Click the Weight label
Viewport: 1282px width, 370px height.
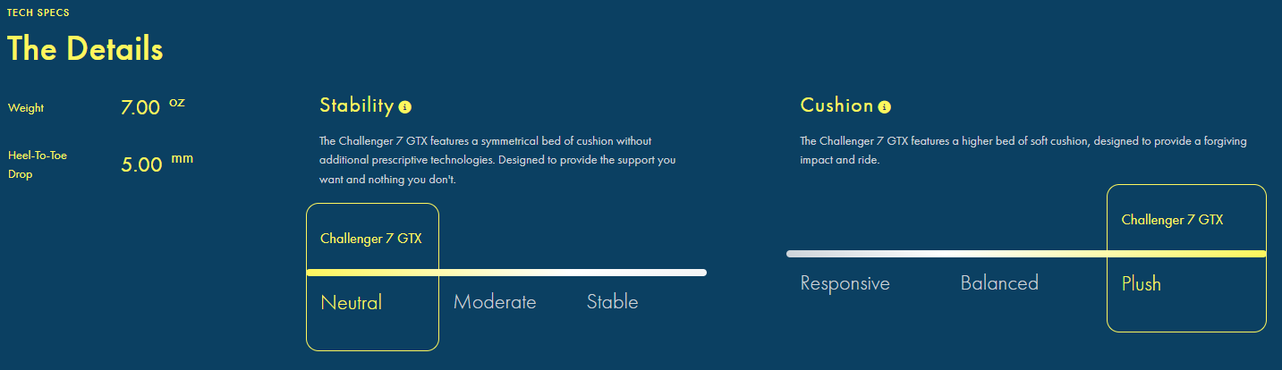pos(26,108)
